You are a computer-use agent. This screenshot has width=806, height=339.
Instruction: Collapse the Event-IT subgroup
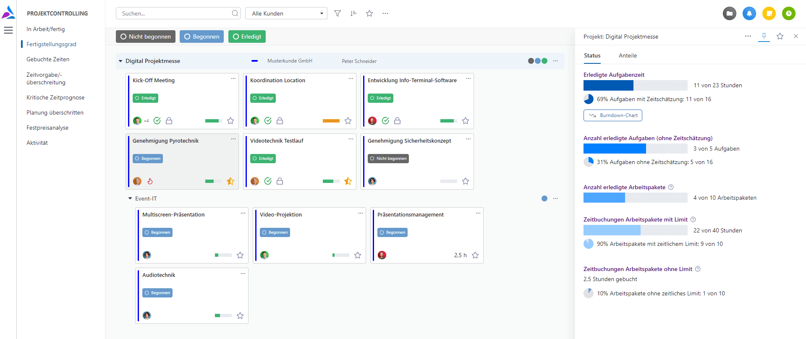click(x=130, y=198)
